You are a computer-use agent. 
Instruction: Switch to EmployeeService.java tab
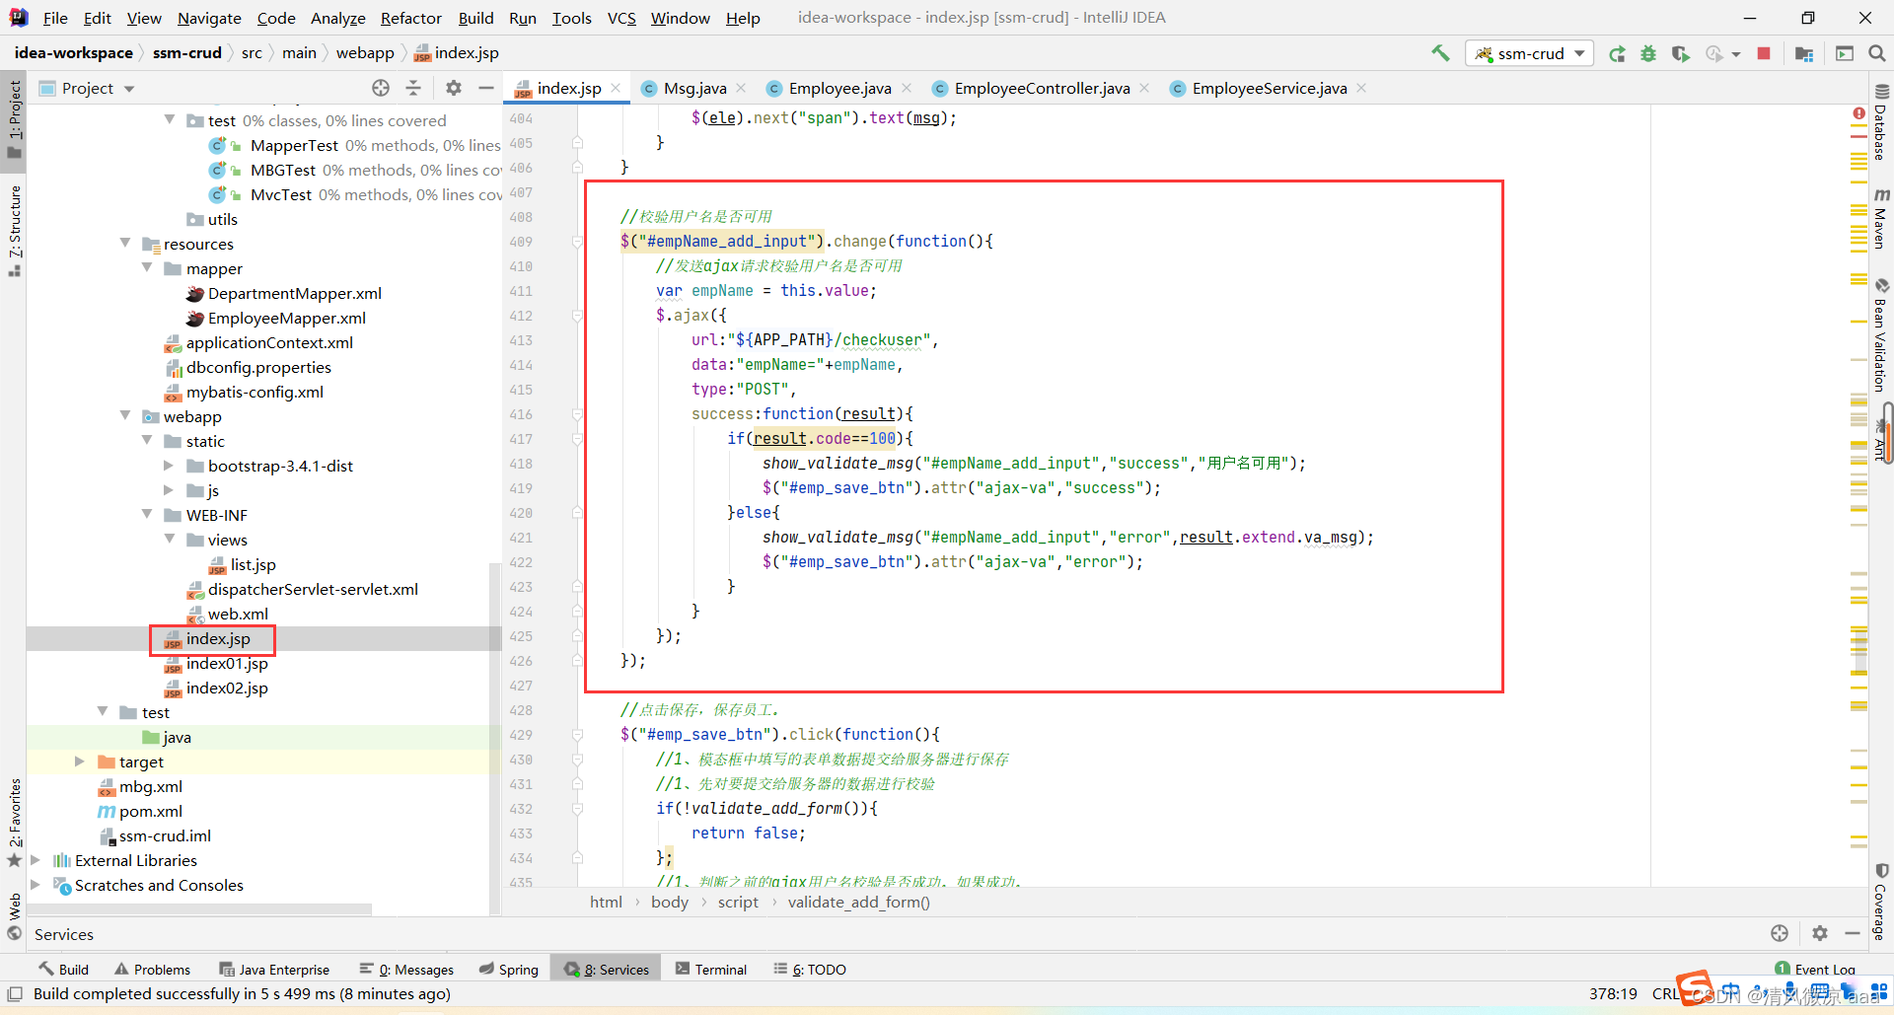point(1269,88)
